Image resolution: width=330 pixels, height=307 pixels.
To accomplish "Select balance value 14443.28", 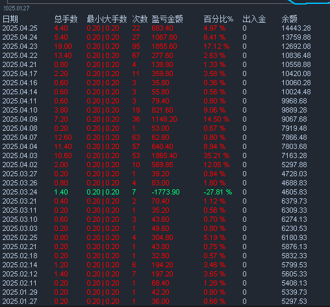I will (x=296, y=28).
